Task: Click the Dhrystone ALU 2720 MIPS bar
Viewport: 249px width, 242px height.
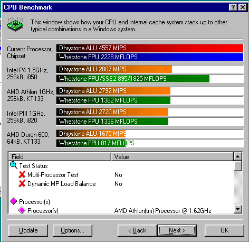Action: [x=112, y=112]
